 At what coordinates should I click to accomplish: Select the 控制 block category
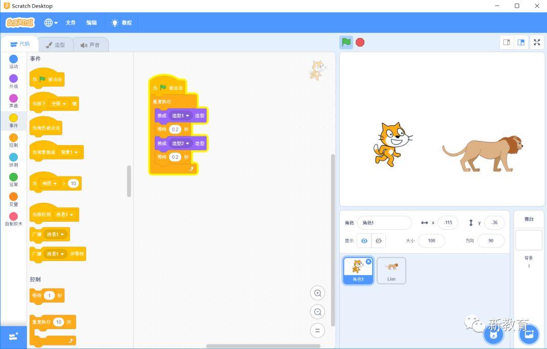coord(13,140)
